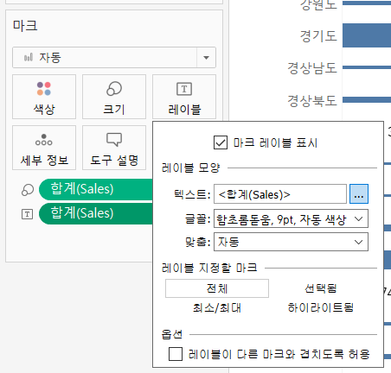Click the size icon beside first 합계(Sales) pill
This screenshot has width=391, height=373.
(28, 190)
